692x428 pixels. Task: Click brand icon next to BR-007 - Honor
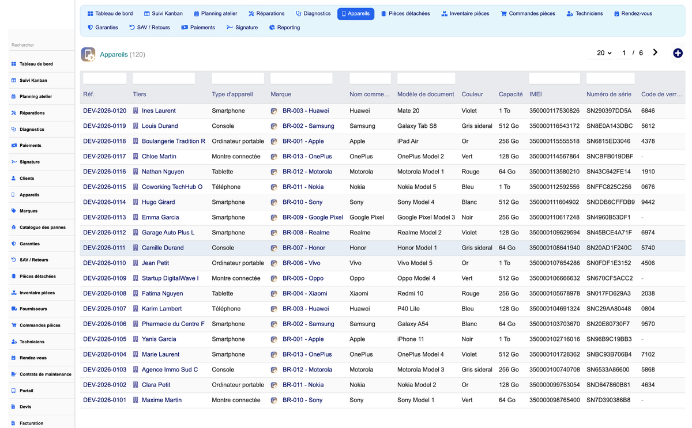tap(274, 248)
